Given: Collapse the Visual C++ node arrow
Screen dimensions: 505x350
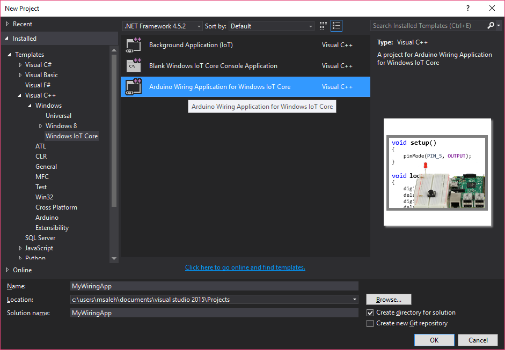Looking at the screenshot, I should click(20, 95).
